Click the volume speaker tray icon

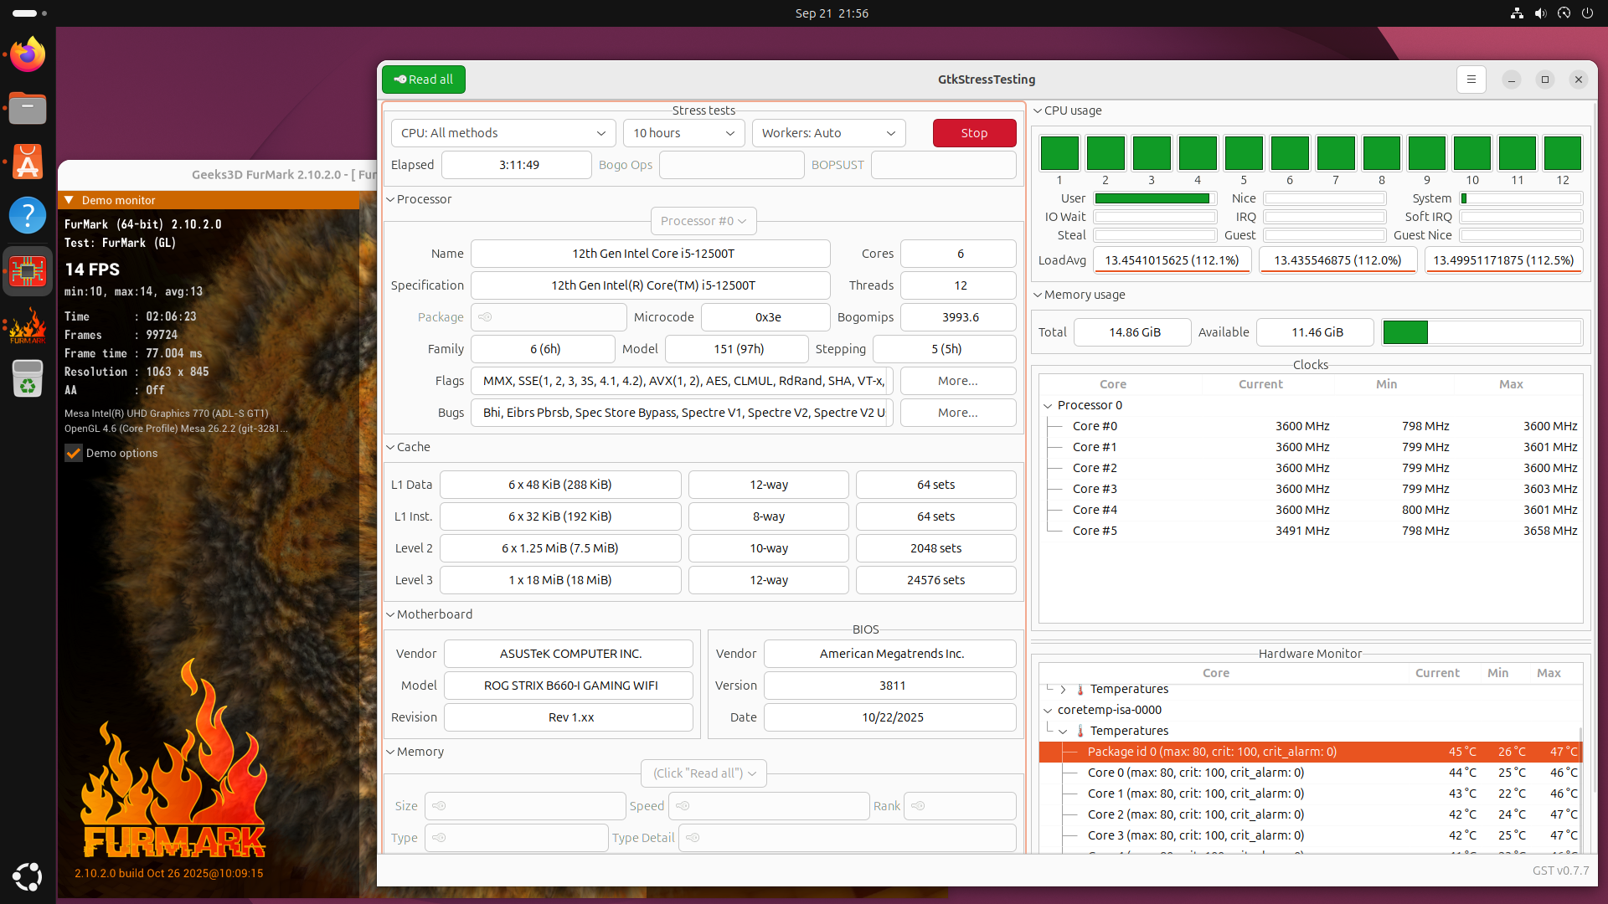pos(1540,13)
